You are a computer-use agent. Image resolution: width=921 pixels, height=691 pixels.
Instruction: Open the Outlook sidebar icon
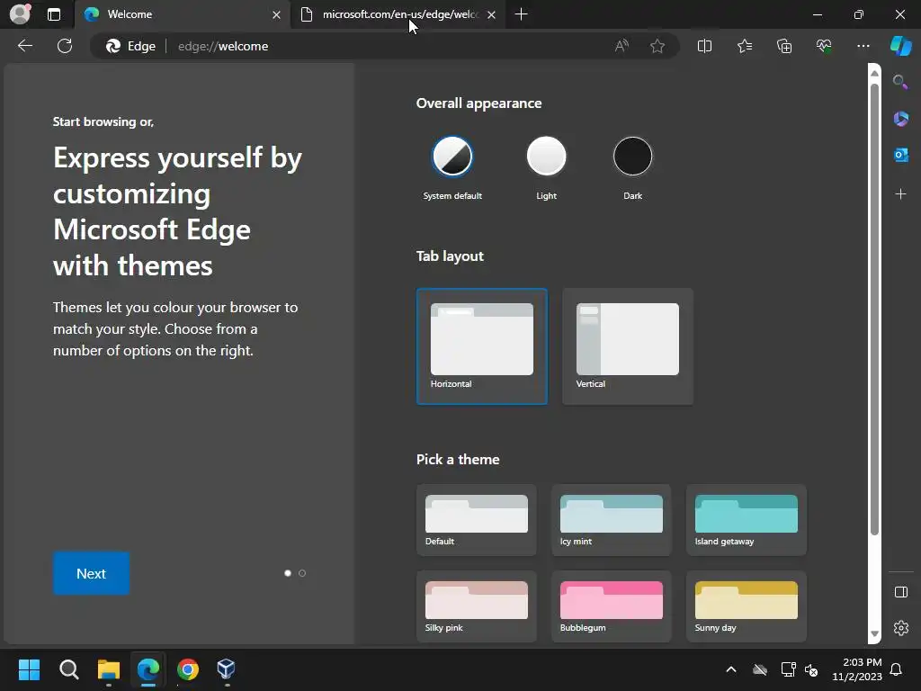[x=900, y=155]
